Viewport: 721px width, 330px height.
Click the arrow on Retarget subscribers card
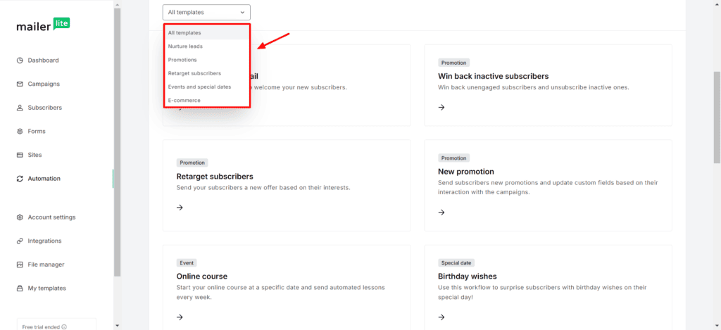pyautogui.click(x=180, y=208)
